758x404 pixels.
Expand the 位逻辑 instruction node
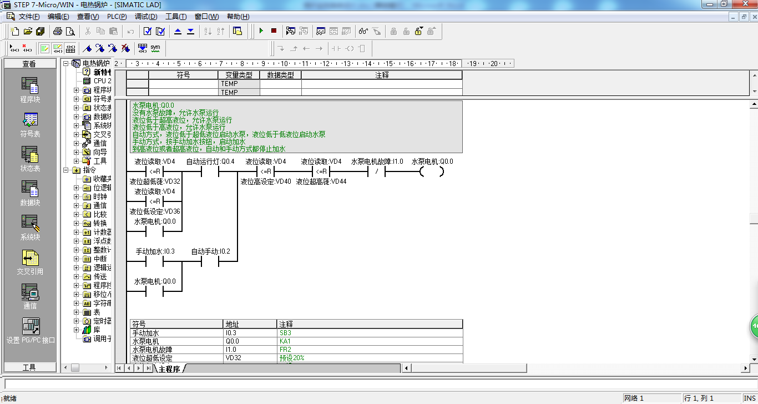[x=77, y=188]
